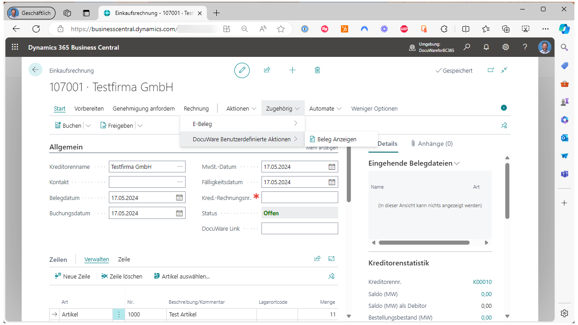578x325 pixels.
Task: Click Menge cell with value 11
Action: point(318,315)
